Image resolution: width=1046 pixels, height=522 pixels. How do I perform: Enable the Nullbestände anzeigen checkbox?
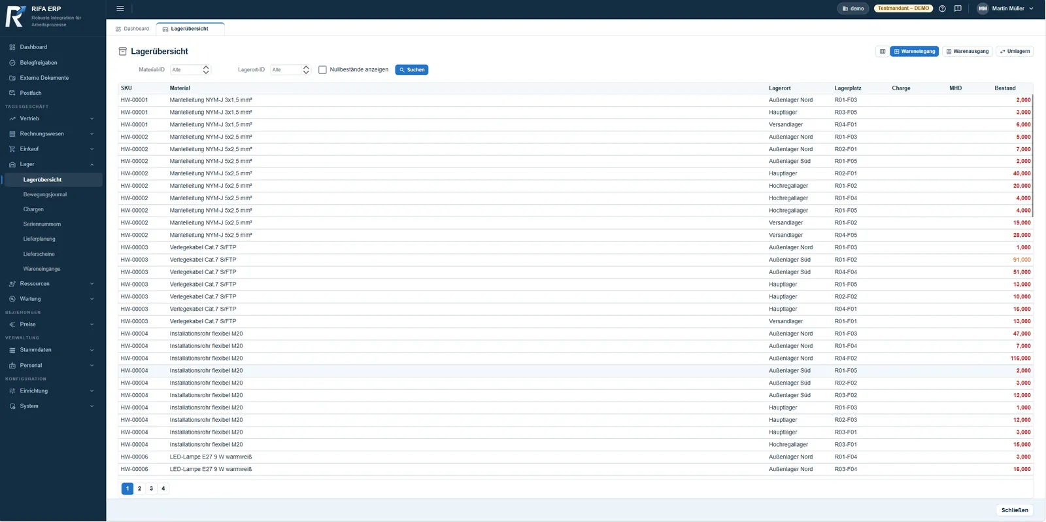pyautogui.click(x=322, y=69)
